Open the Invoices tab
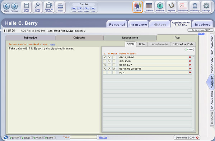This screenshot has height=141, width=215. pyautogui.click(x=202, y=24)
